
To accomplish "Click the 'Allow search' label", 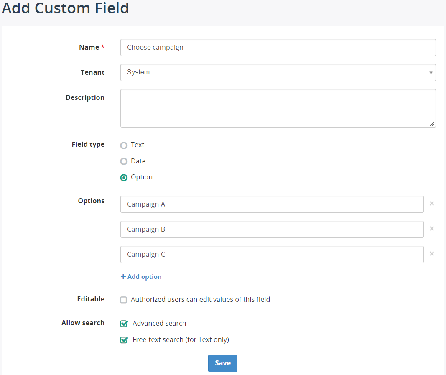I will 83,323.
